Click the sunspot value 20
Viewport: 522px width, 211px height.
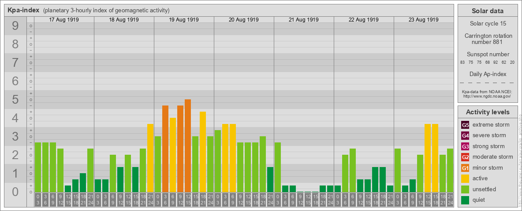click(x=512, y=62)
